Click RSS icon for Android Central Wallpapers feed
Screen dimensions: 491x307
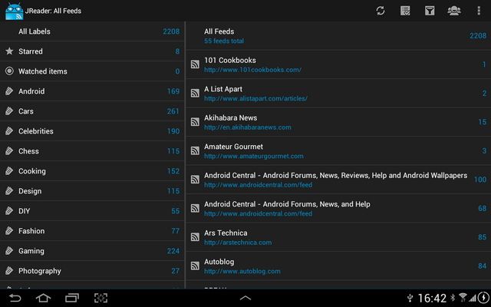(x=195, y=180)
